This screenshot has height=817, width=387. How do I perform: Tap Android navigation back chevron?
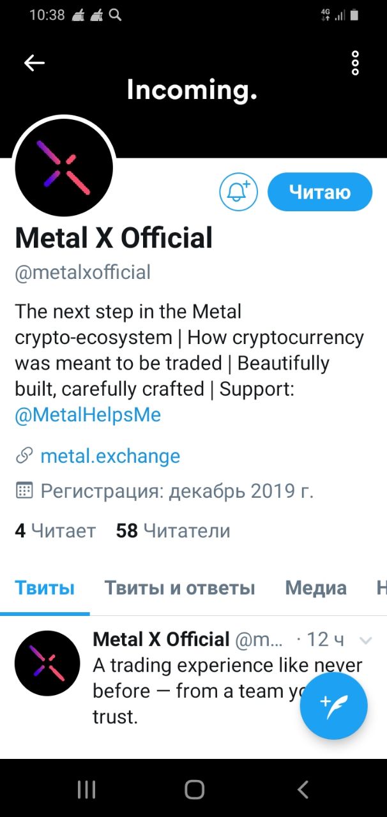tap(303, 790)
